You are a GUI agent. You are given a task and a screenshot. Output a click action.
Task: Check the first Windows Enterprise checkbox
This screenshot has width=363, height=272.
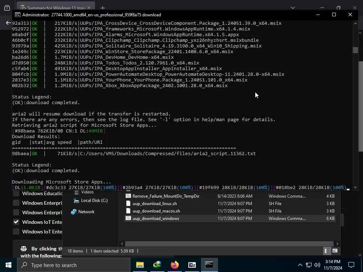(16, 203)
